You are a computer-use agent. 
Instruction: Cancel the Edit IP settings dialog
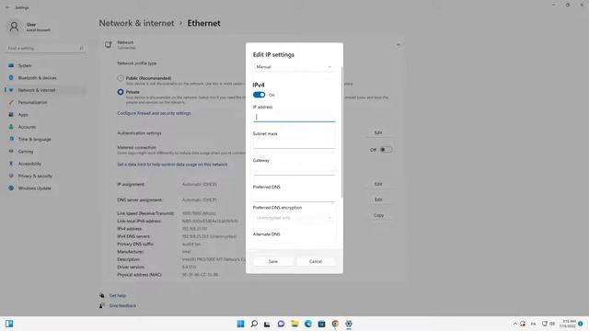(x=316, y=261)
